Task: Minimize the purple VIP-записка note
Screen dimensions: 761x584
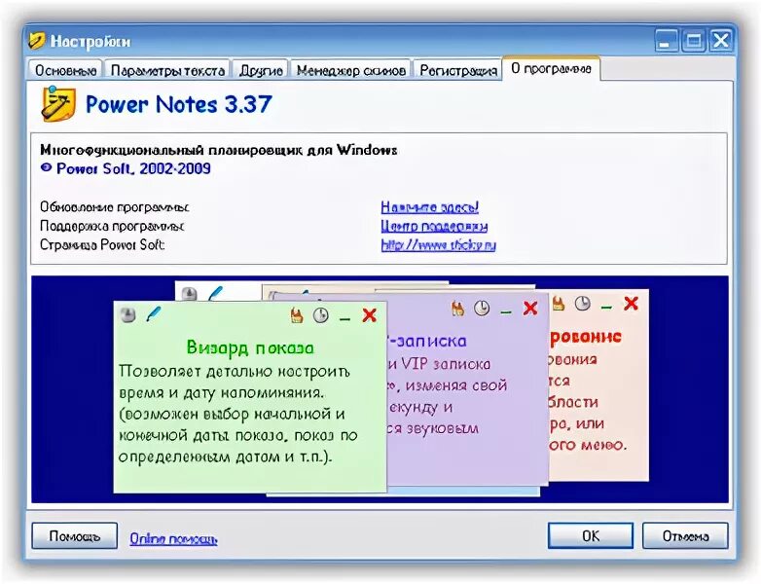Action: 506,311
